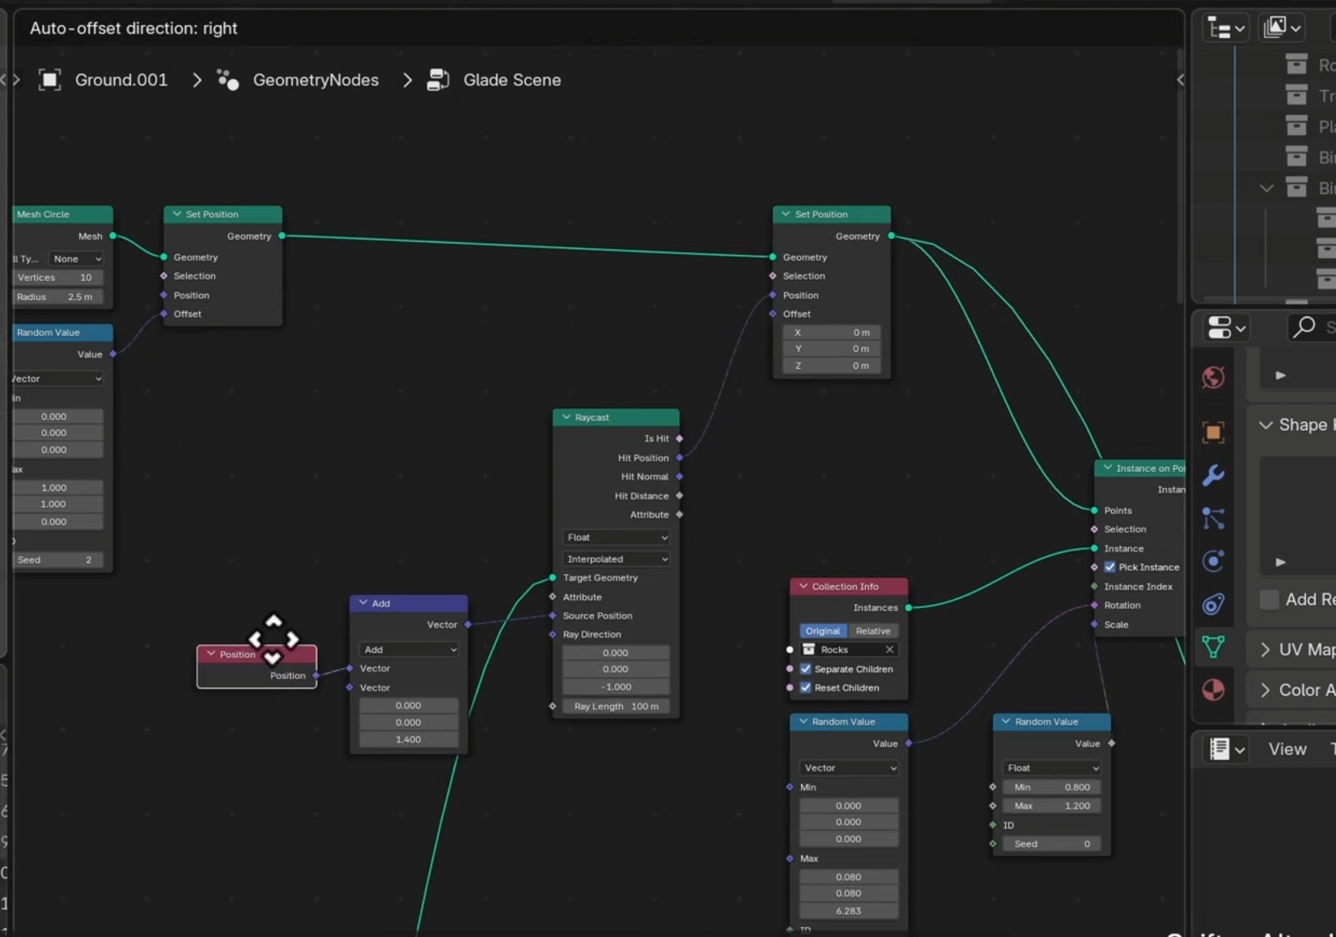Open the Particles properties tab
Screen dimensions: 1336x937
[x=1213, y=518]
